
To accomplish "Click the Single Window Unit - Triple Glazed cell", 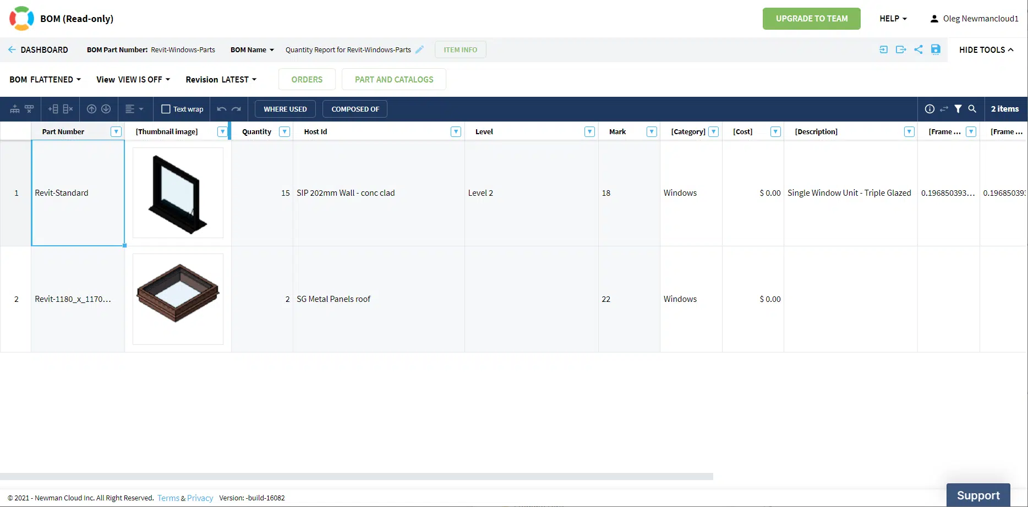I will [x=851, y=193].
